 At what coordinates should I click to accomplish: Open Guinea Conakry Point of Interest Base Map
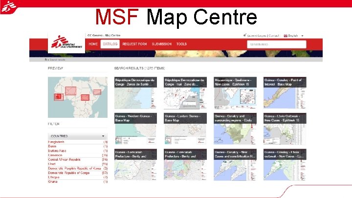285,93
